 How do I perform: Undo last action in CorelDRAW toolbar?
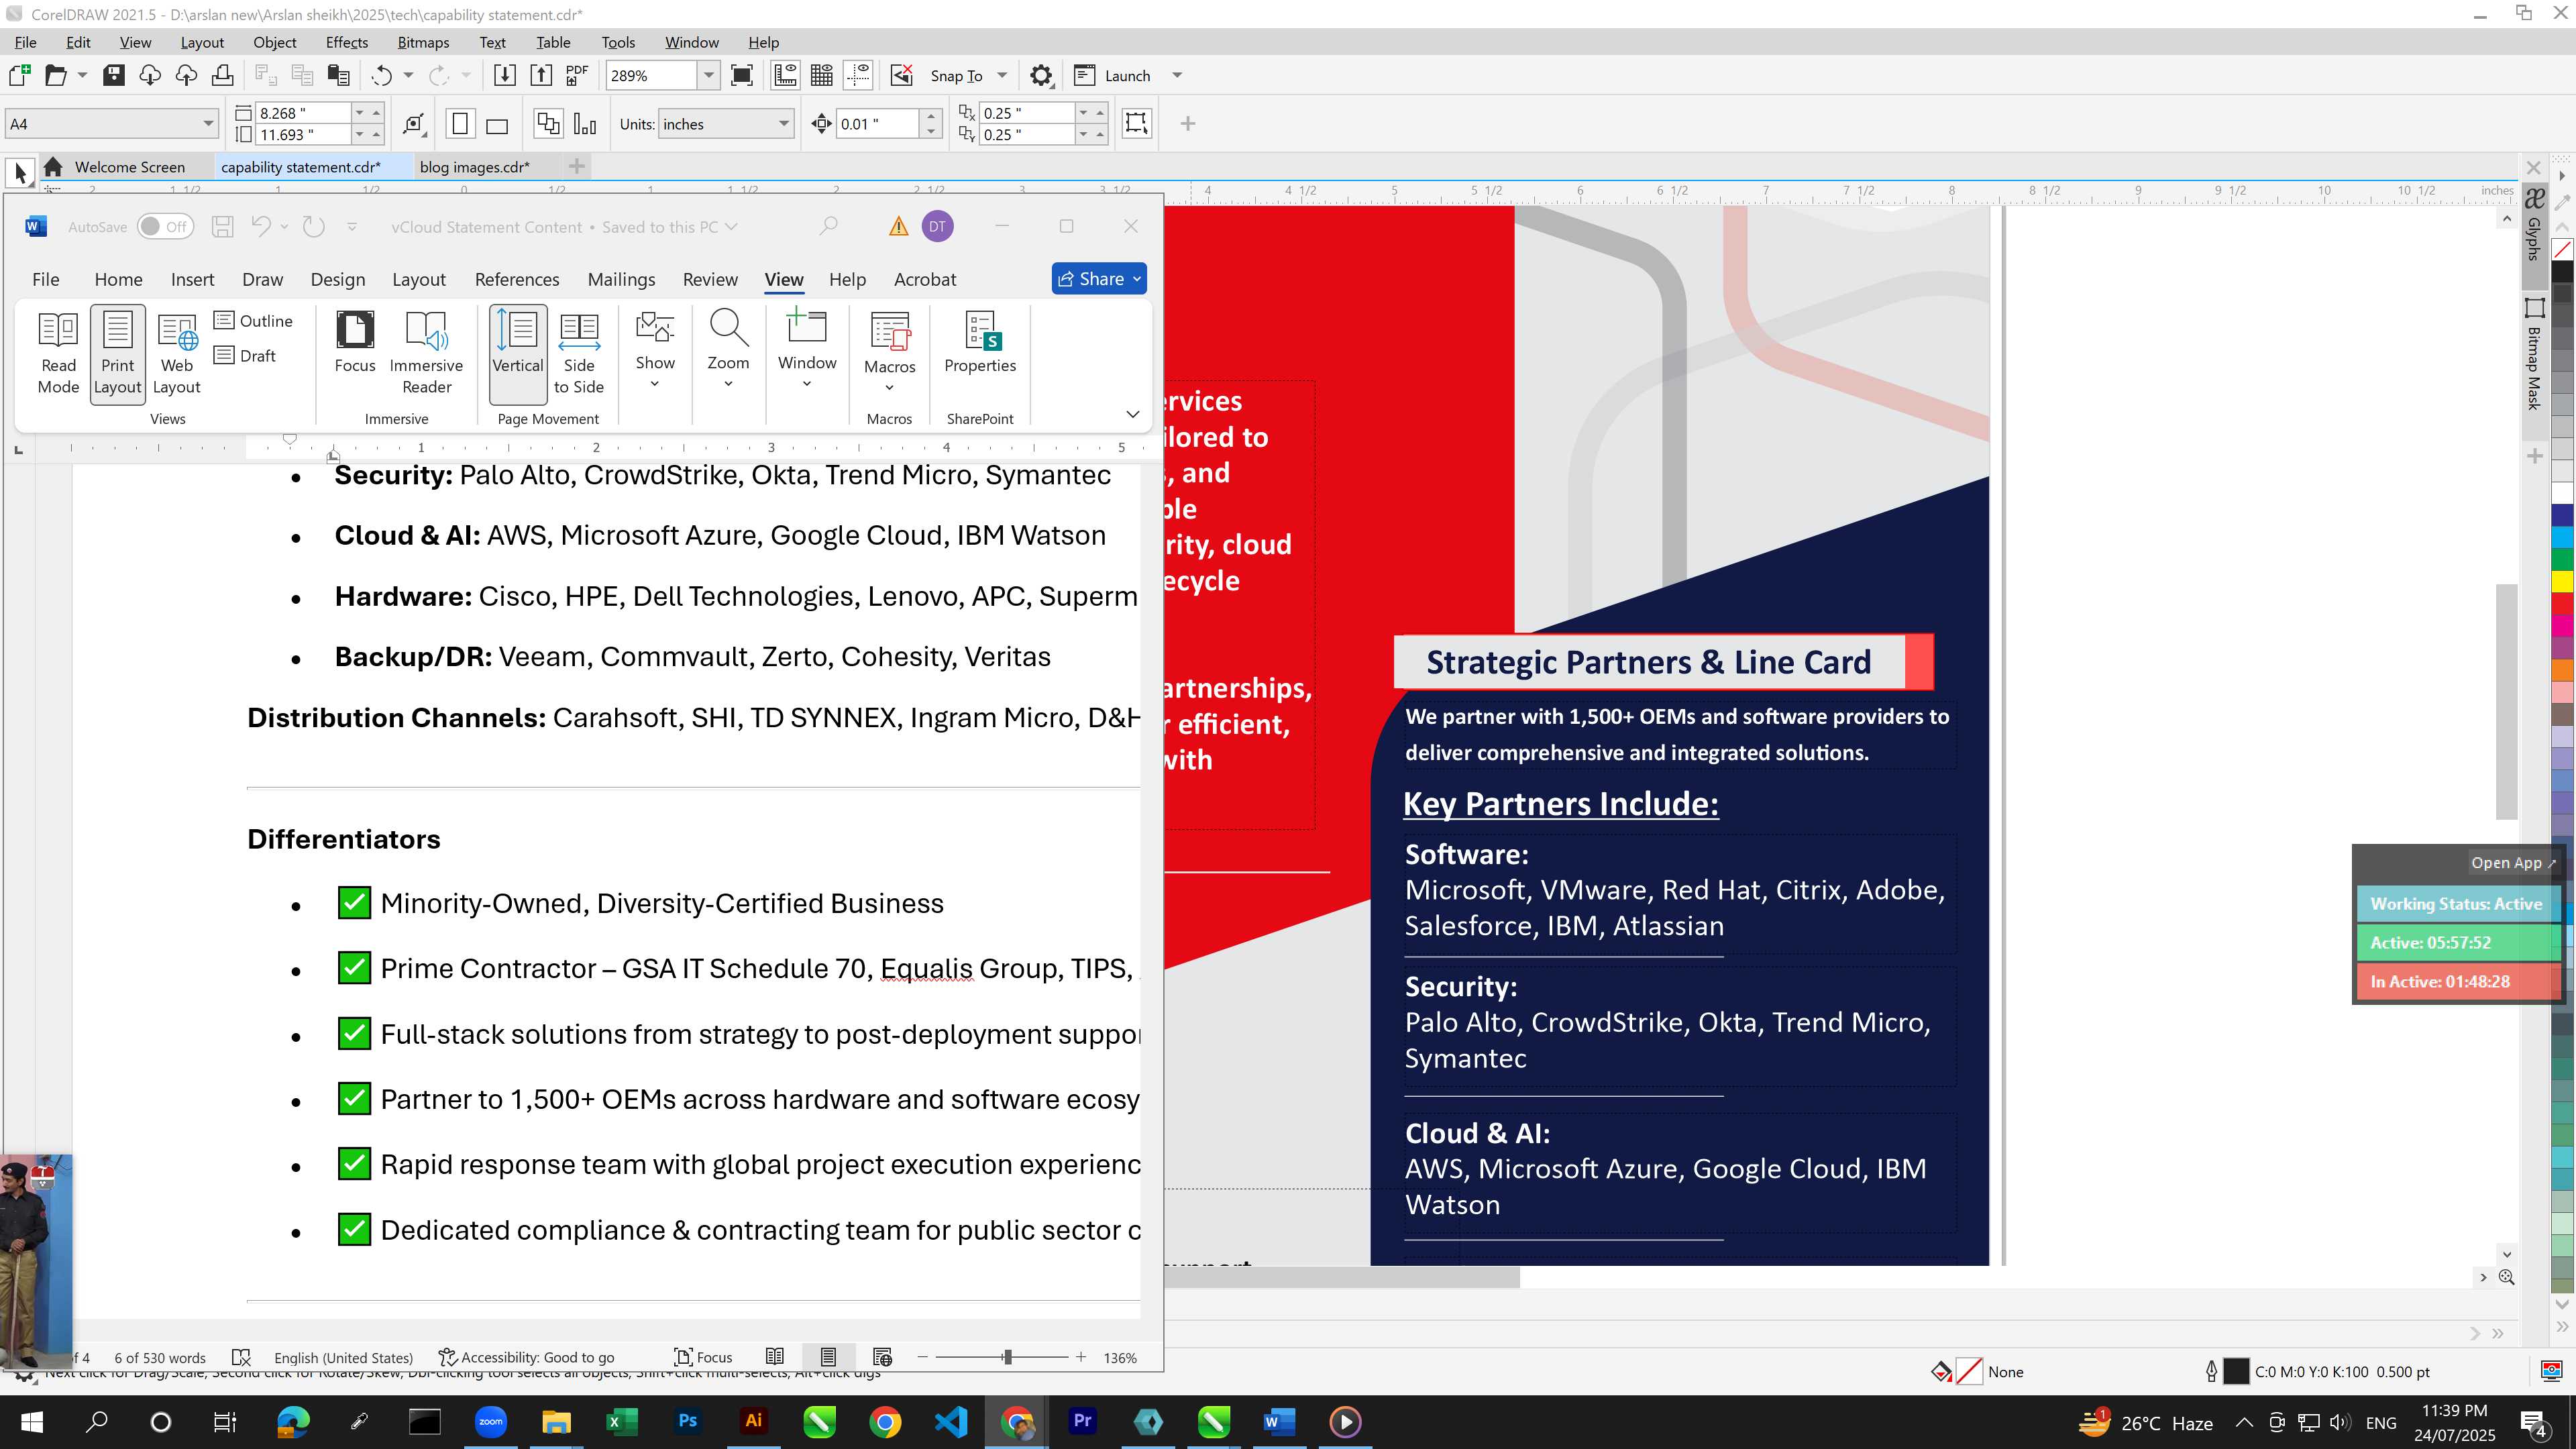381,75
